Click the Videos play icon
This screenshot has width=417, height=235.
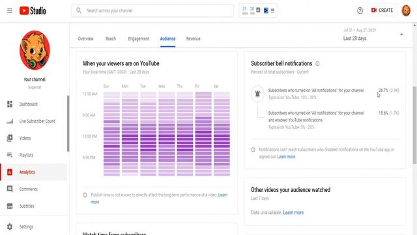pyautogui.click(x=10, y=138)
